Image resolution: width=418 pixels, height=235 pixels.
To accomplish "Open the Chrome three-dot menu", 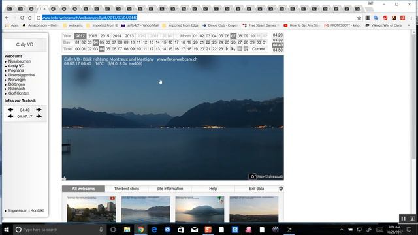I will click(411, 18).
